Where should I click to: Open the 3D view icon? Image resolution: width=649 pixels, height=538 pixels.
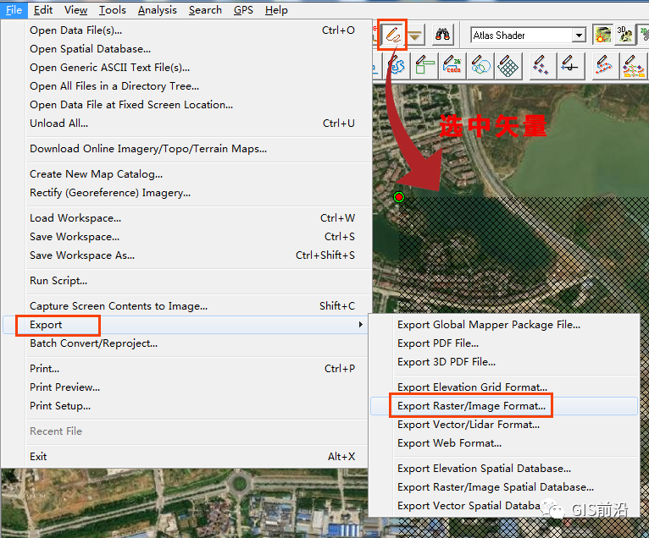624,35
